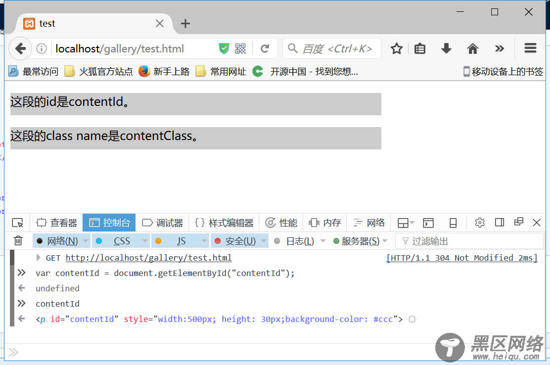This screenshot has width=550, height=365.
Task: Open 移动设备上的书签 mobile bookmarks
Action: (503, 72)
